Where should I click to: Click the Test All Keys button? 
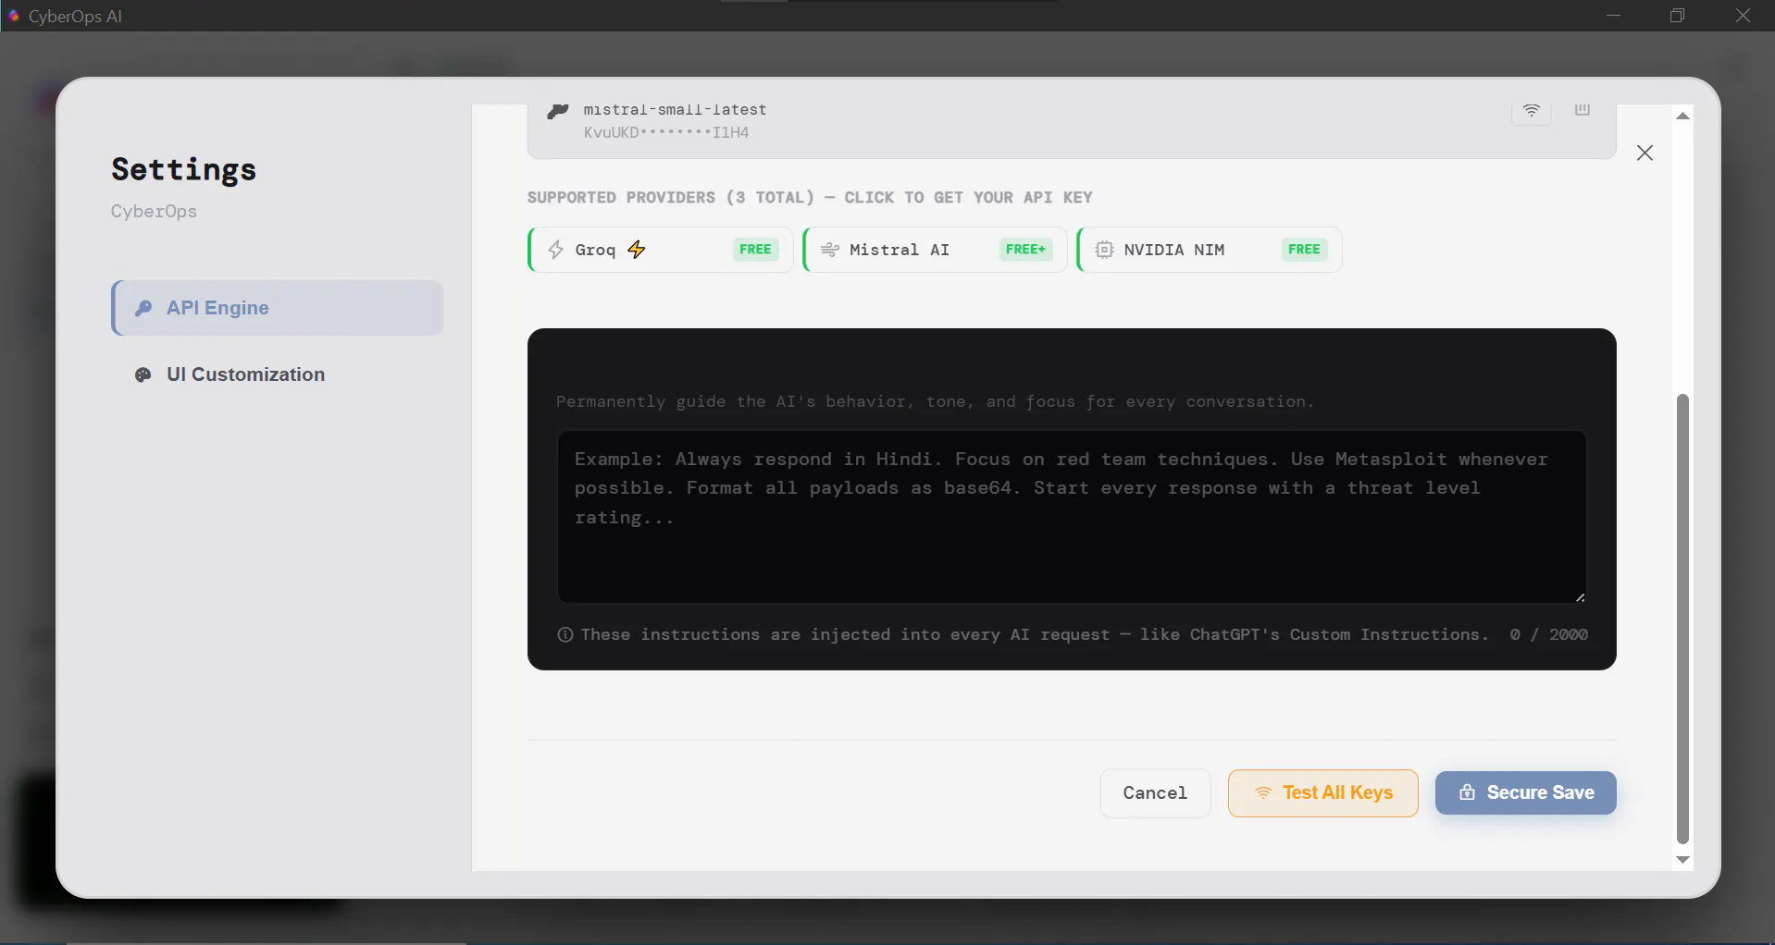(1322, 793)
